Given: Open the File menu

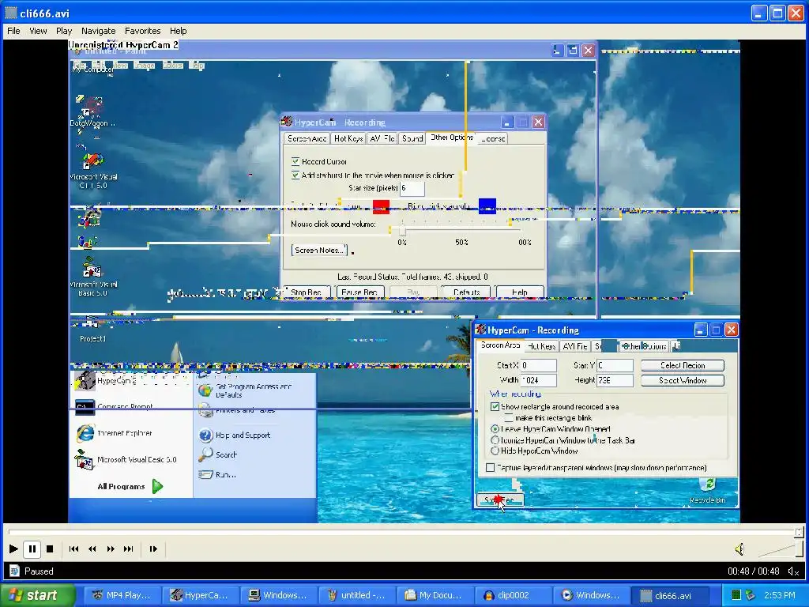Looking at the screenshot, I should 13,31.
